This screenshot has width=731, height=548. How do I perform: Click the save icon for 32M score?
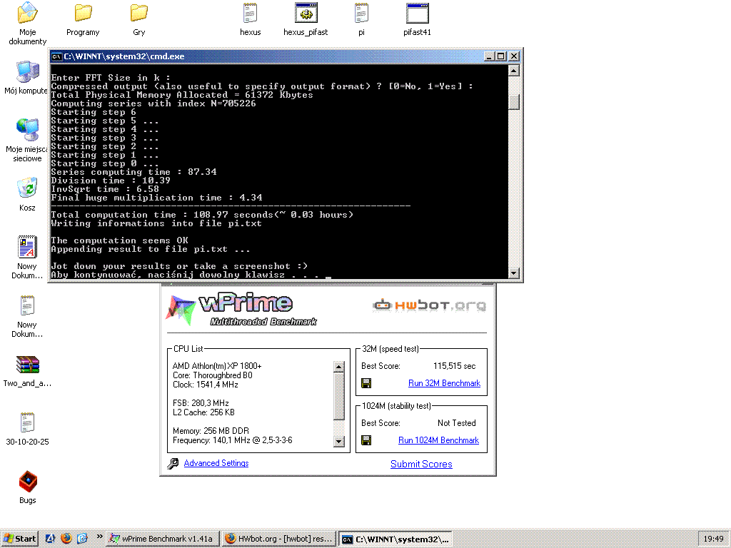[x=366, y=383]
